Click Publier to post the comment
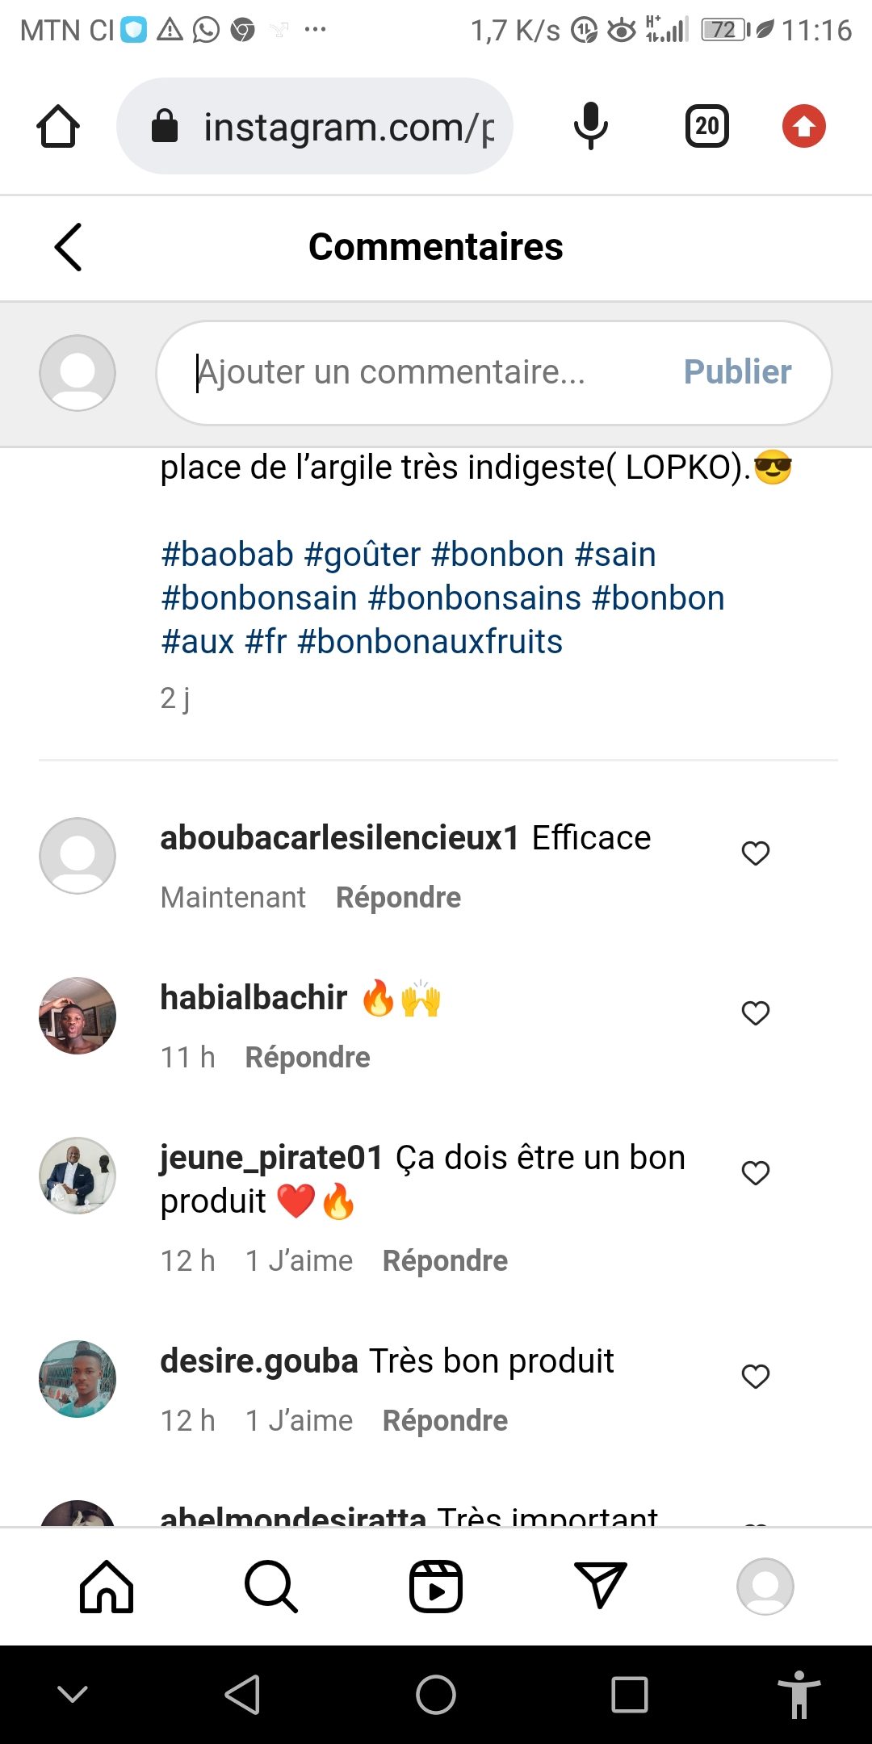The width and height of the screenshot is (872, 1744). (737, 372)
